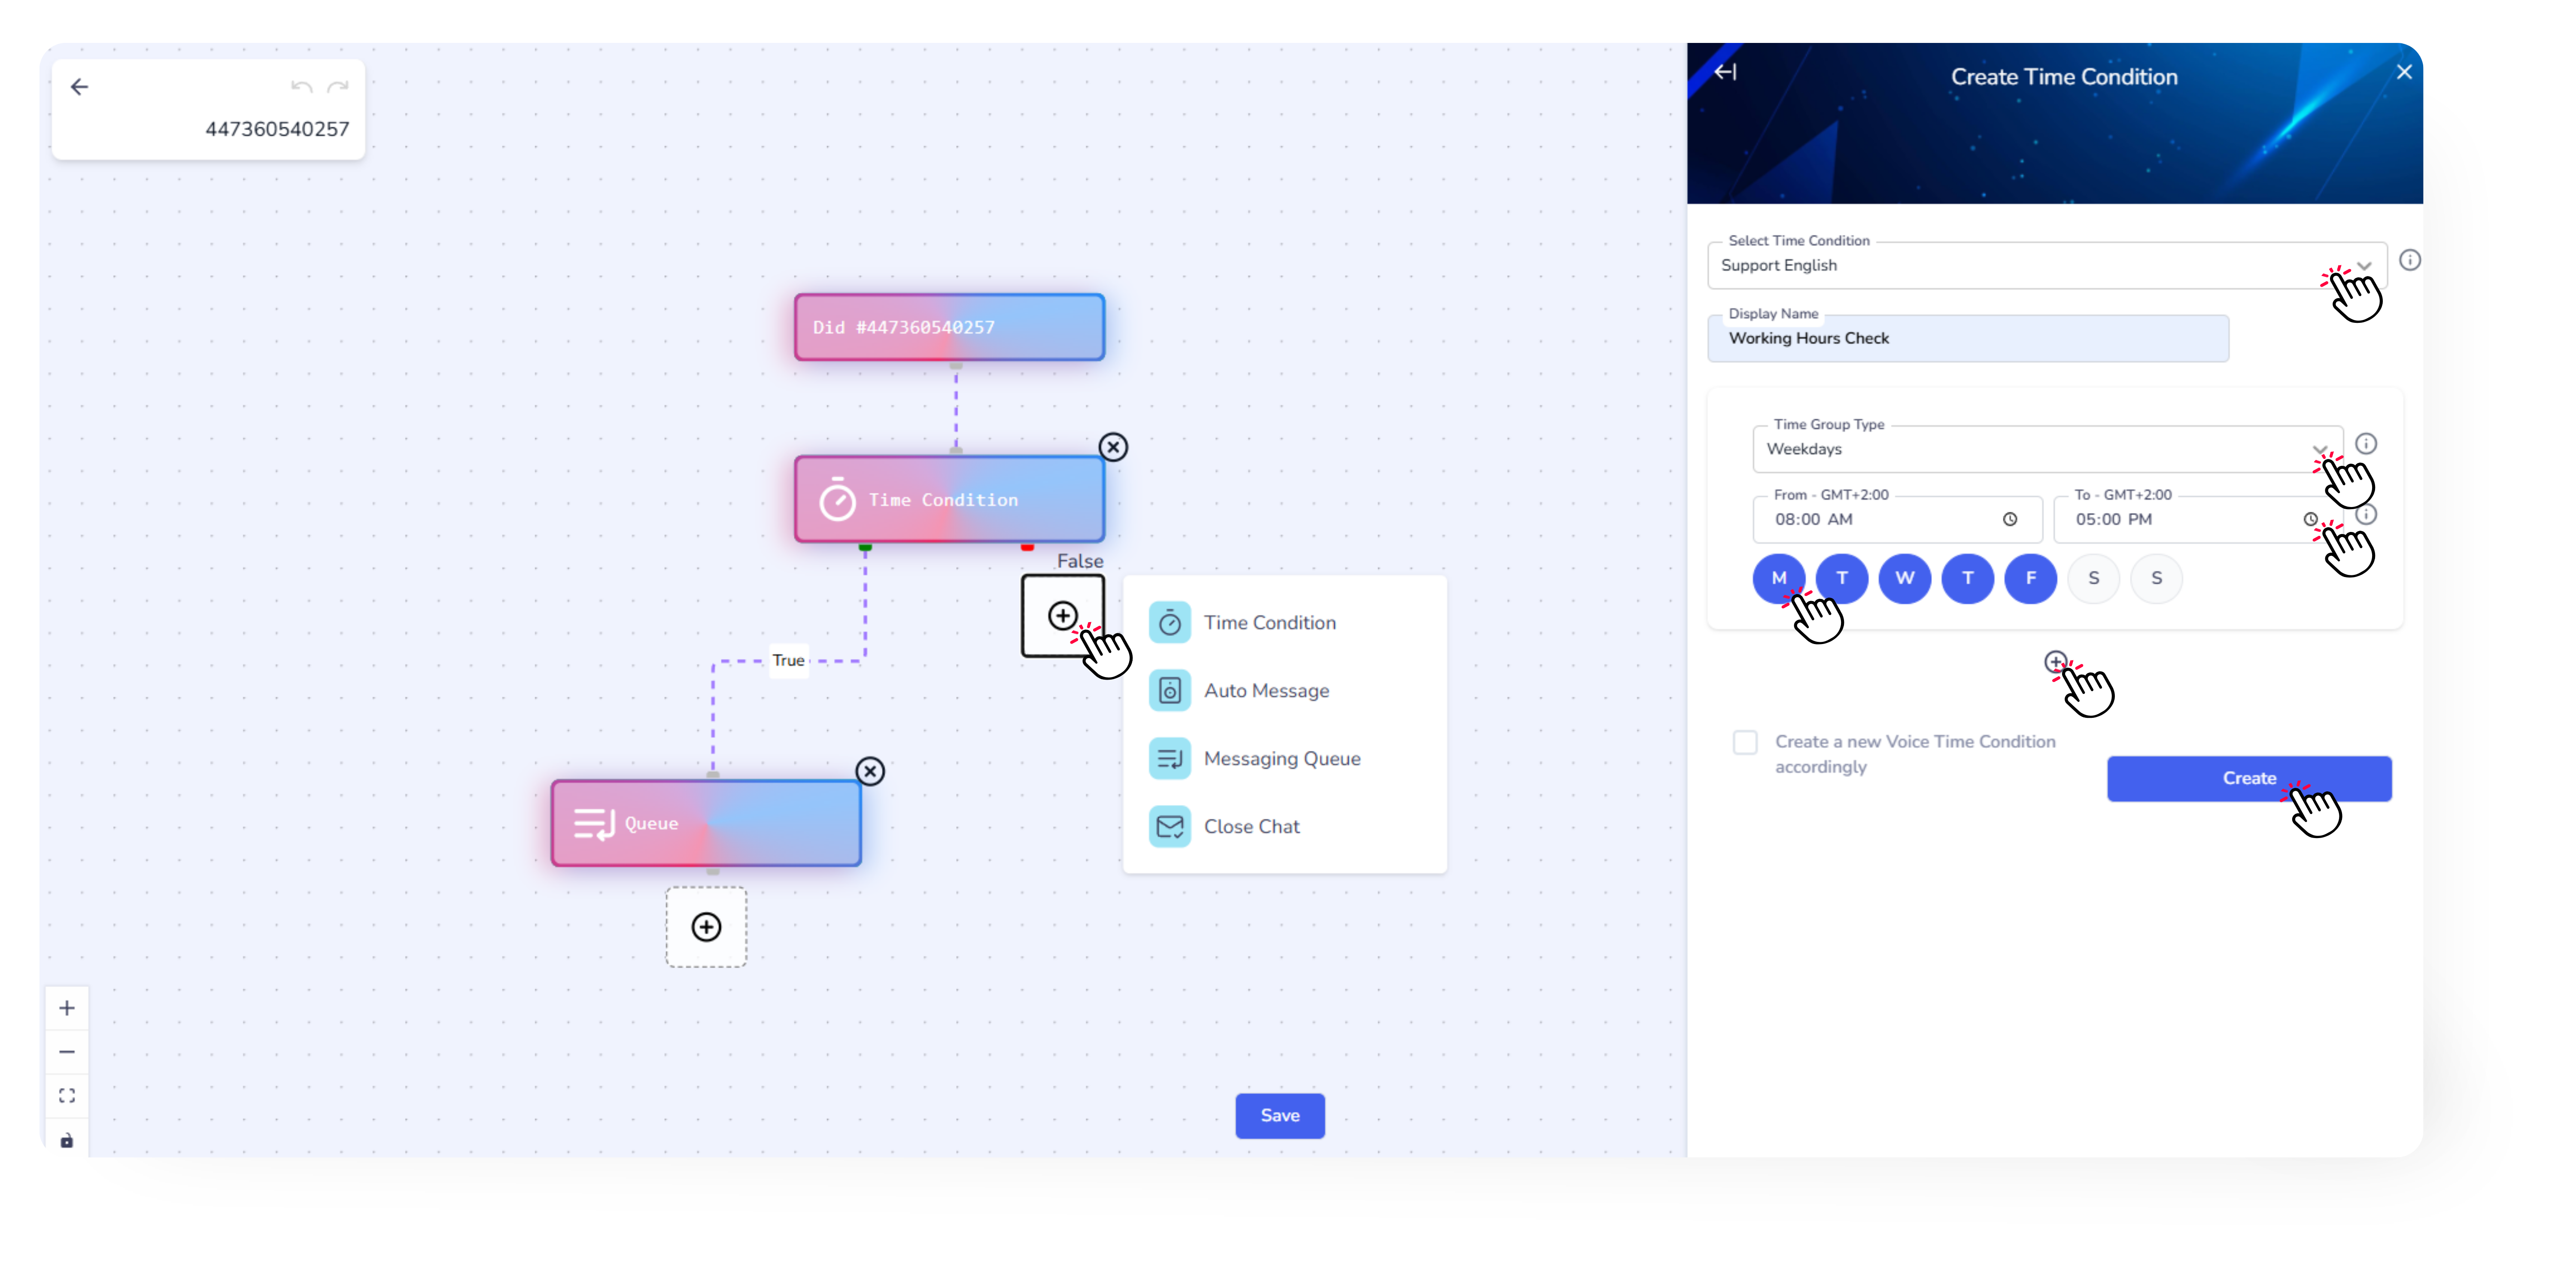This screenshot has width=2576, height=1288.
Task: Choose Auto Message from the node menu
Action: pyautogui.click(x=1266, y=690)
